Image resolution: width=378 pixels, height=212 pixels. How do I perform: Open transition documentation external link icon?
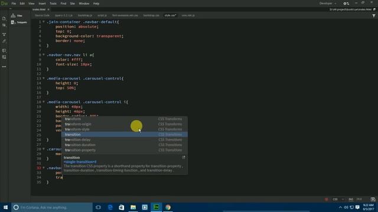(x=184, y=157)
